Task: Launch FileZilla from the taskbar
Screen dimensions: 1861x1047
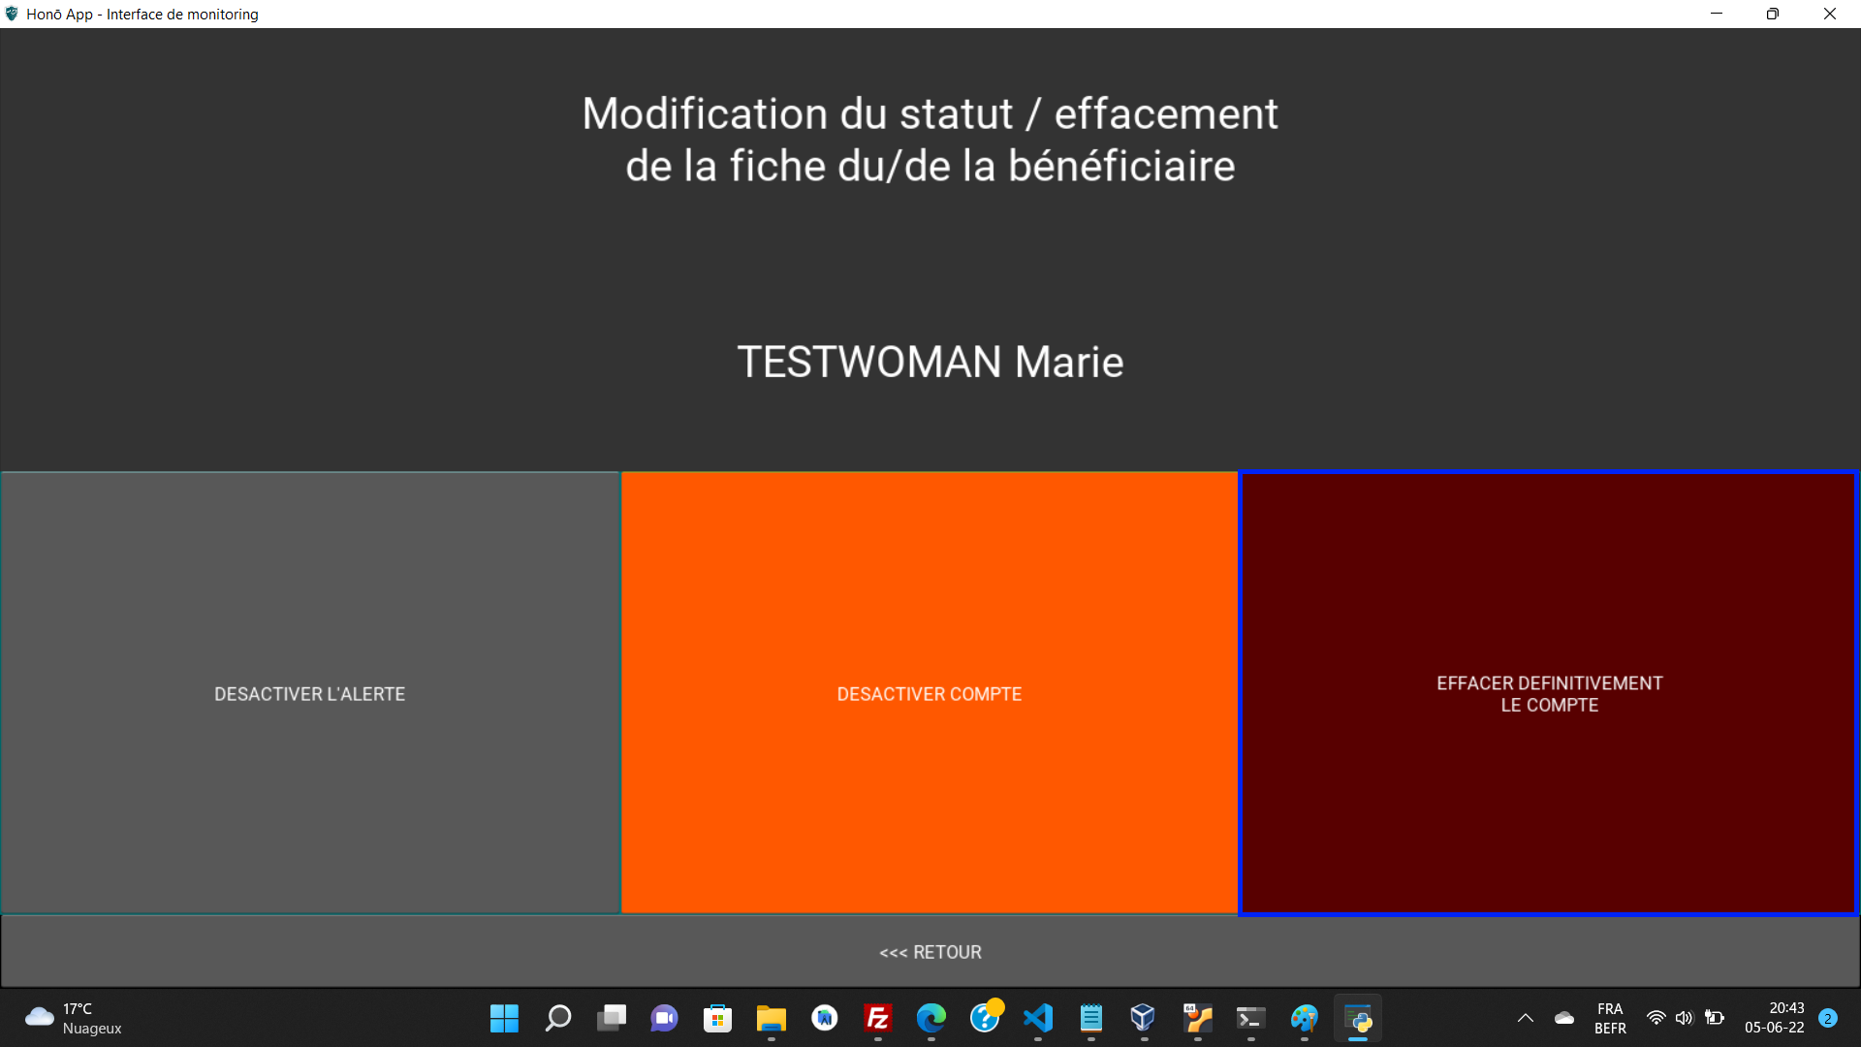Action: 877,1018
